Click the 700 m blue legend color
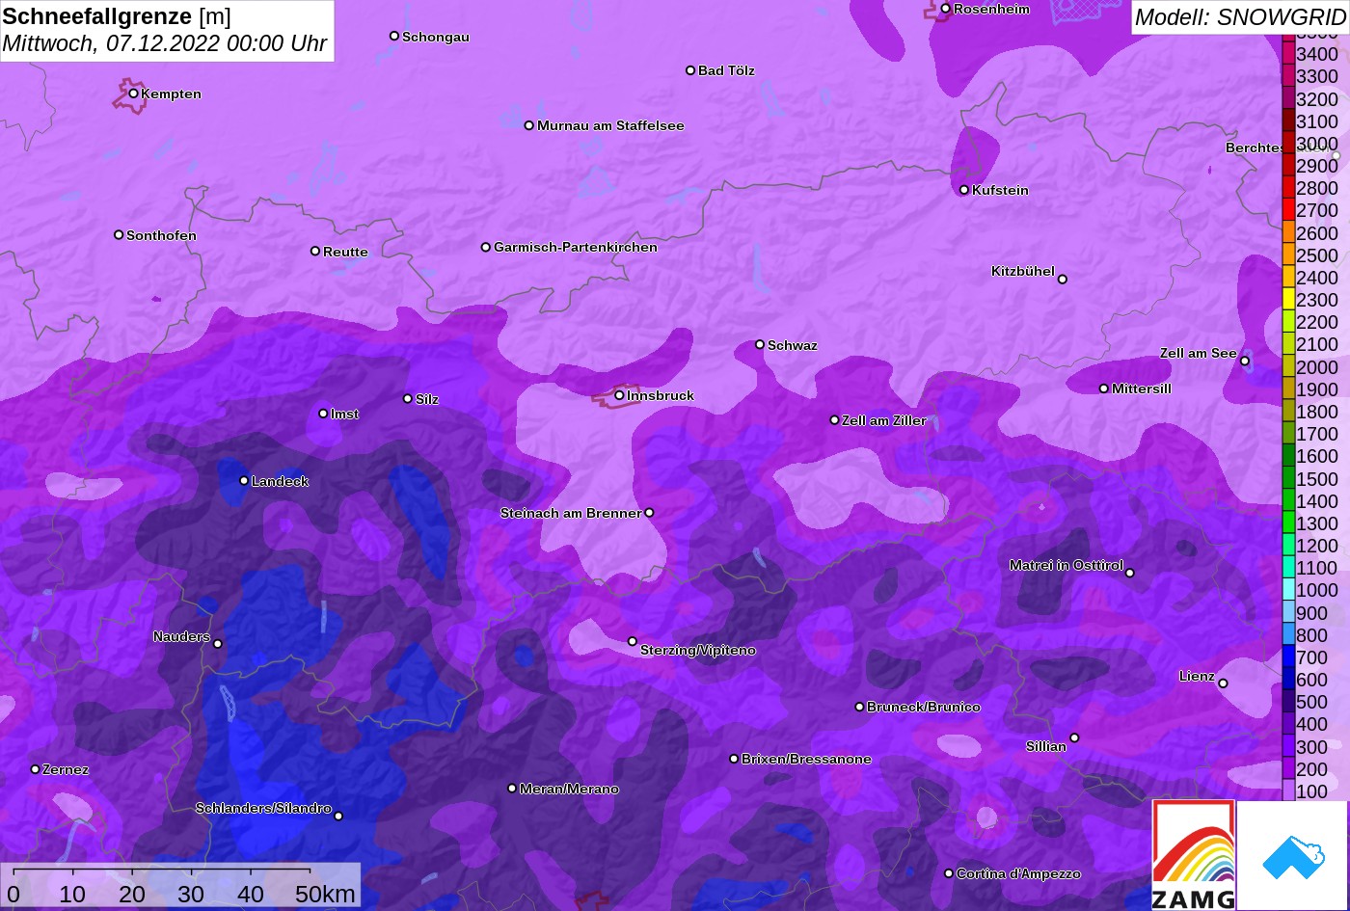This screenshot has height=911, width=1350. pyautogui.click(x=1288, y=656)
